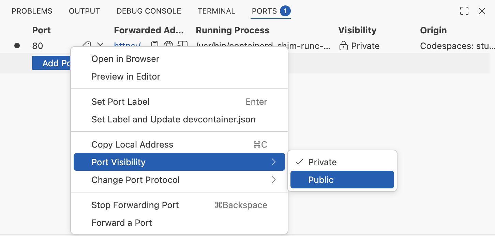Click the Add Port button
The width and height of the screenshot is (495, 236).
(52, 63)
